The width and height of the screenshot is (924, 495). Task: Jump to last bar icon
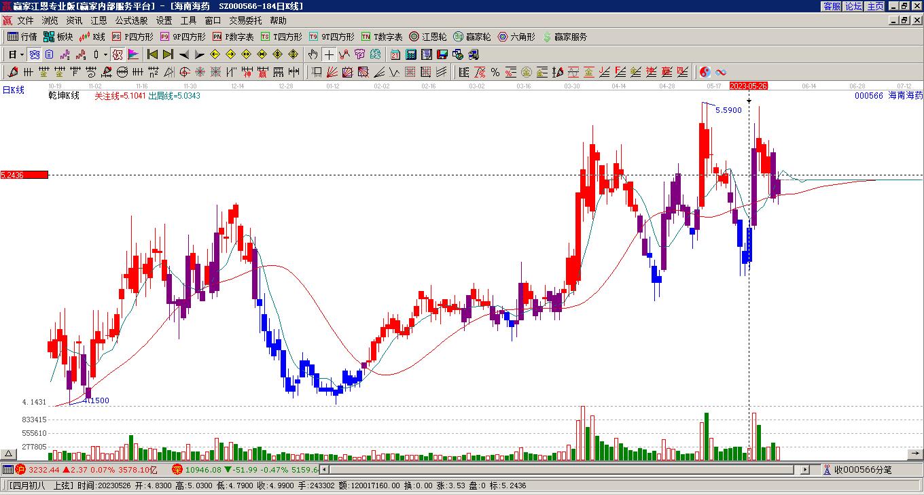168,54
